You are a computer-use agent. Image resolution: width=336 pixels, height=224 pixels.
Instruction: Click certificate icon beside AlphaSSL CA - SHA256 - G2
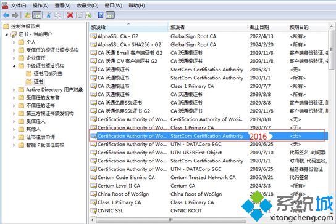click(94, 45)
